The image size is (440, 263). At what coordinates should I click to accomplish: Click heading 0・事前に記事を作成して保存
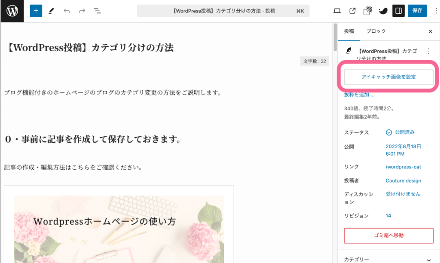(x=94, y=139)
